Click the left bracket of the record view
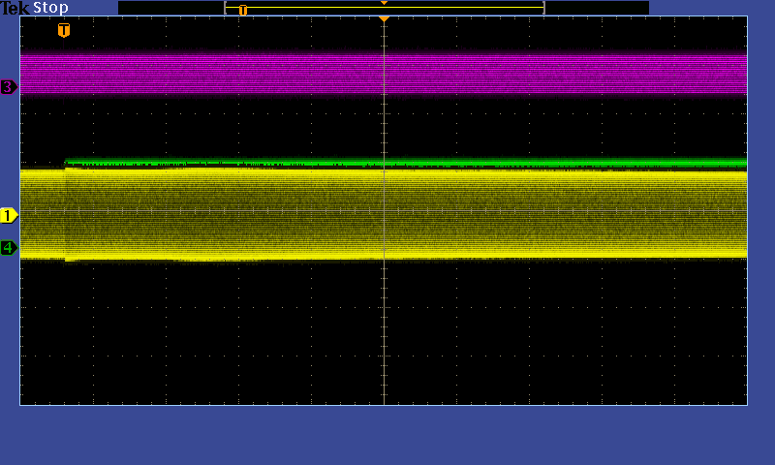Viewport: 775px width, 465px height. click(226, 8)
